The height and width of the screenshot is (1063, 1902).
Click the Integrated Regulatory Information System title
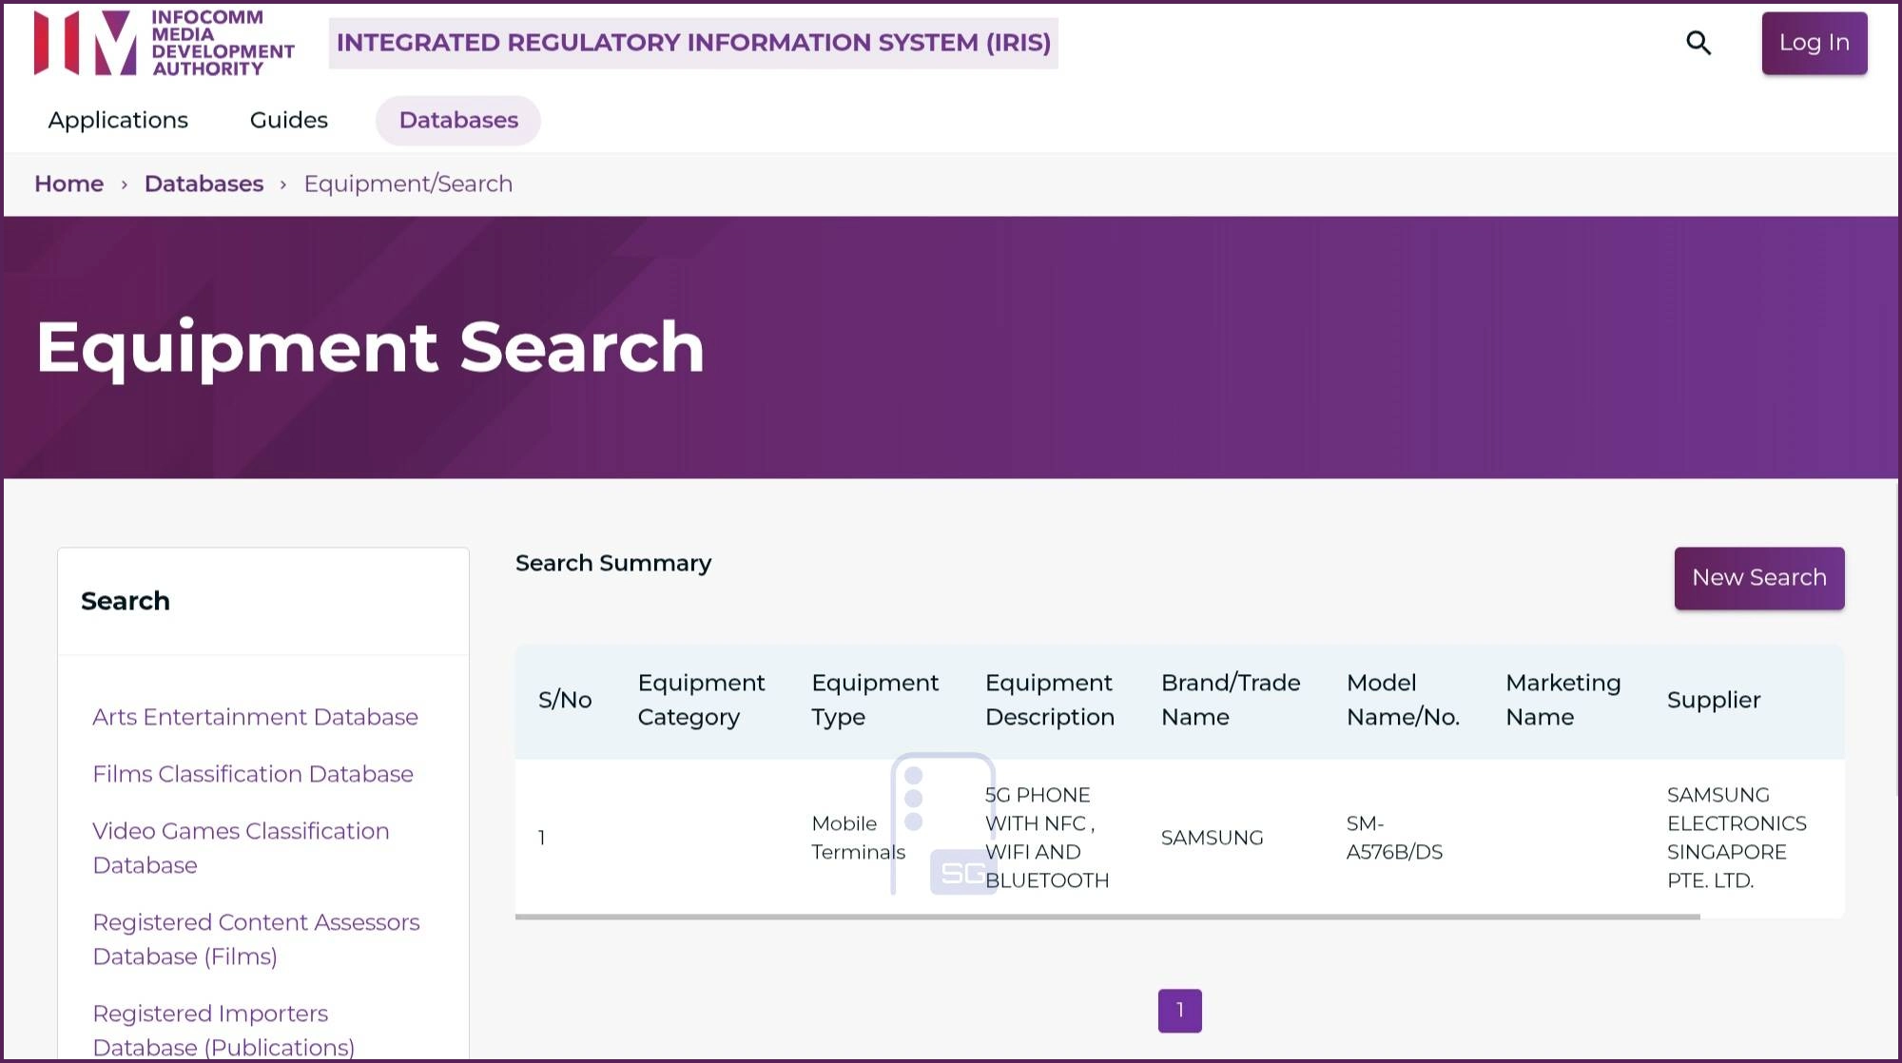pyautogui.click(x=693, y=43)
